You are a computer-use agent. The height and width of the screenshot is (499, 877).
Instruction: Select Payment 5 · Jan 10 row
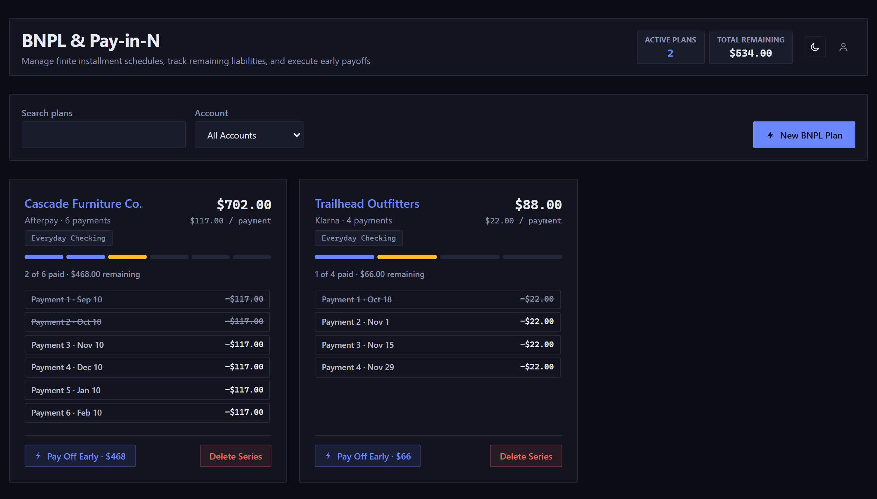147,390
